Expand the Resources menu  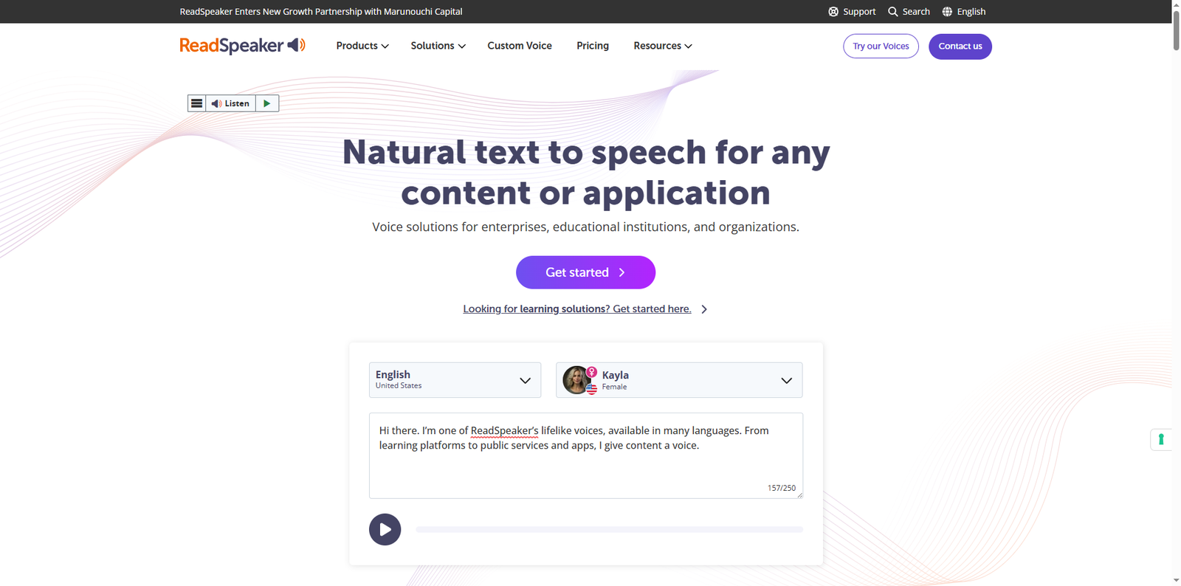(x=662, y=46)
